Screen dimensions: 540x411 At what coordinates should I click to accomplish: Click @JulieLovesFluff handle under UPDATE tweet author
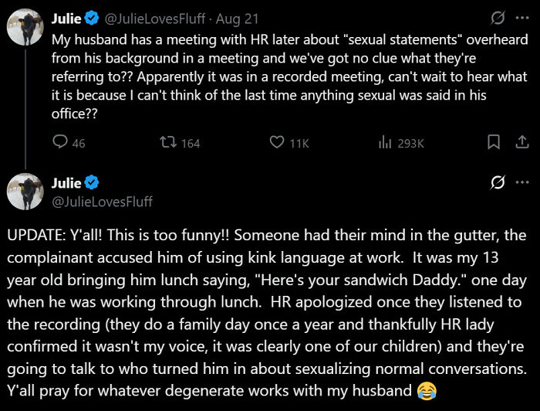pyautogui.click(x=102, y=202)
